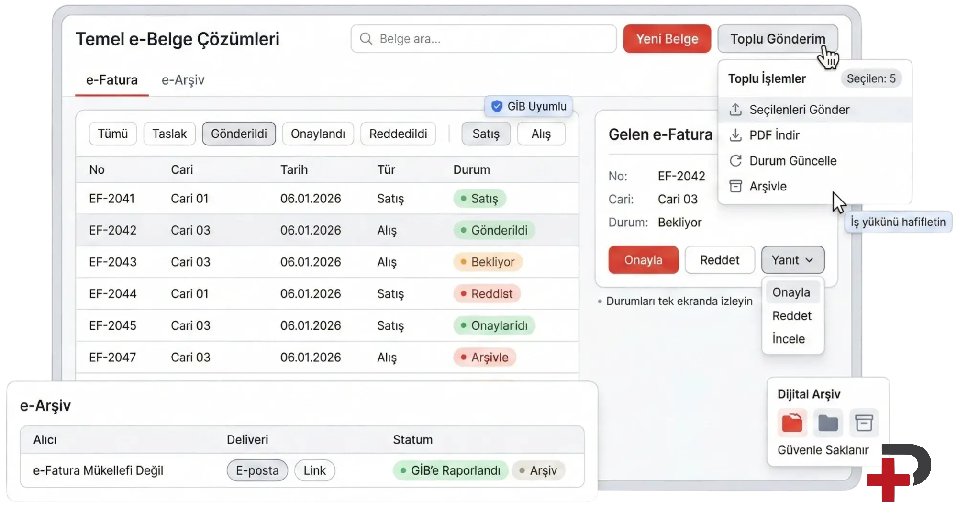This screenshot has width=957, height=514.
Task: Click the Arşivle archive box icon
Action: click(735, 186)
